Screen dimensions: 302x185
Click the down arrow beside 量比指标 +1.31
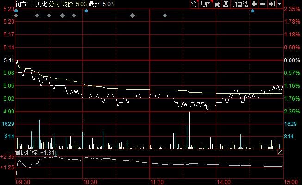tap(56, 153)
